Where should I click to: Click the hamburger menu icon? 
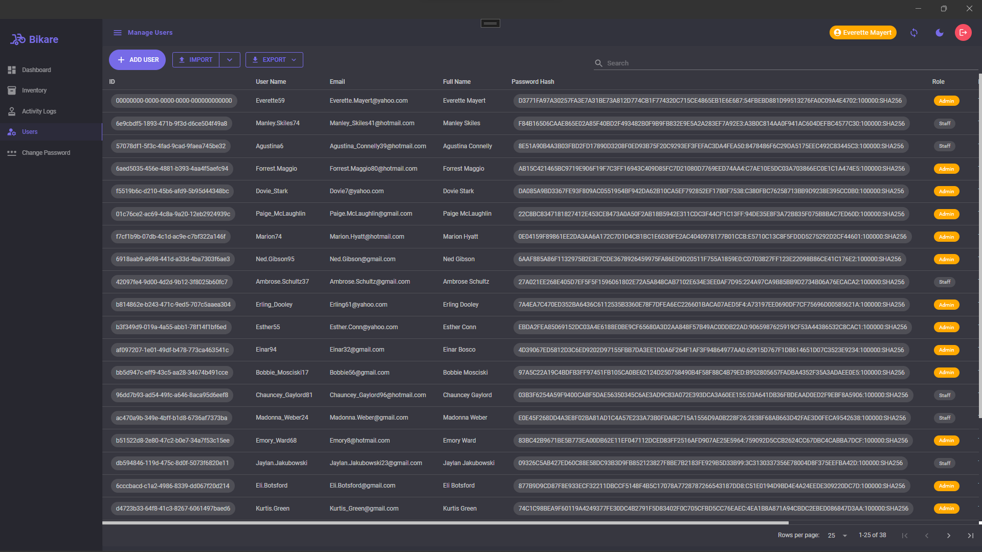(117, 33)
